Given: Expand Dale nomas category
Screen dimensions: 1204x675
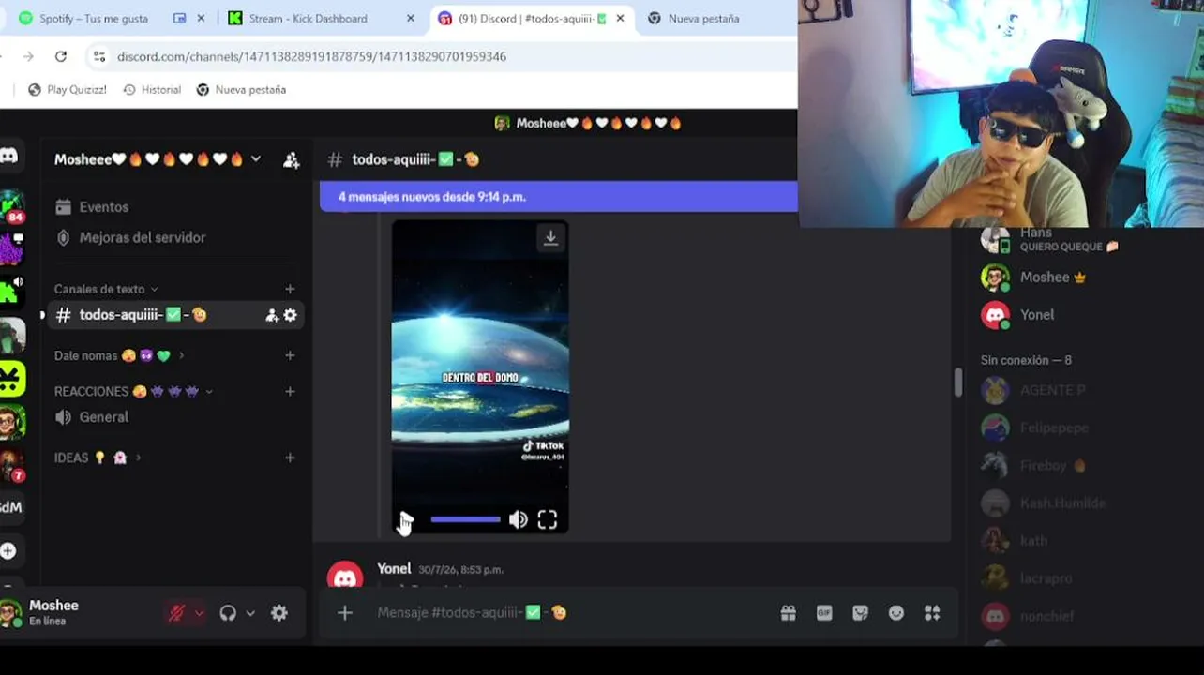Looking at the screenshot, I should [x=119, y=355].
